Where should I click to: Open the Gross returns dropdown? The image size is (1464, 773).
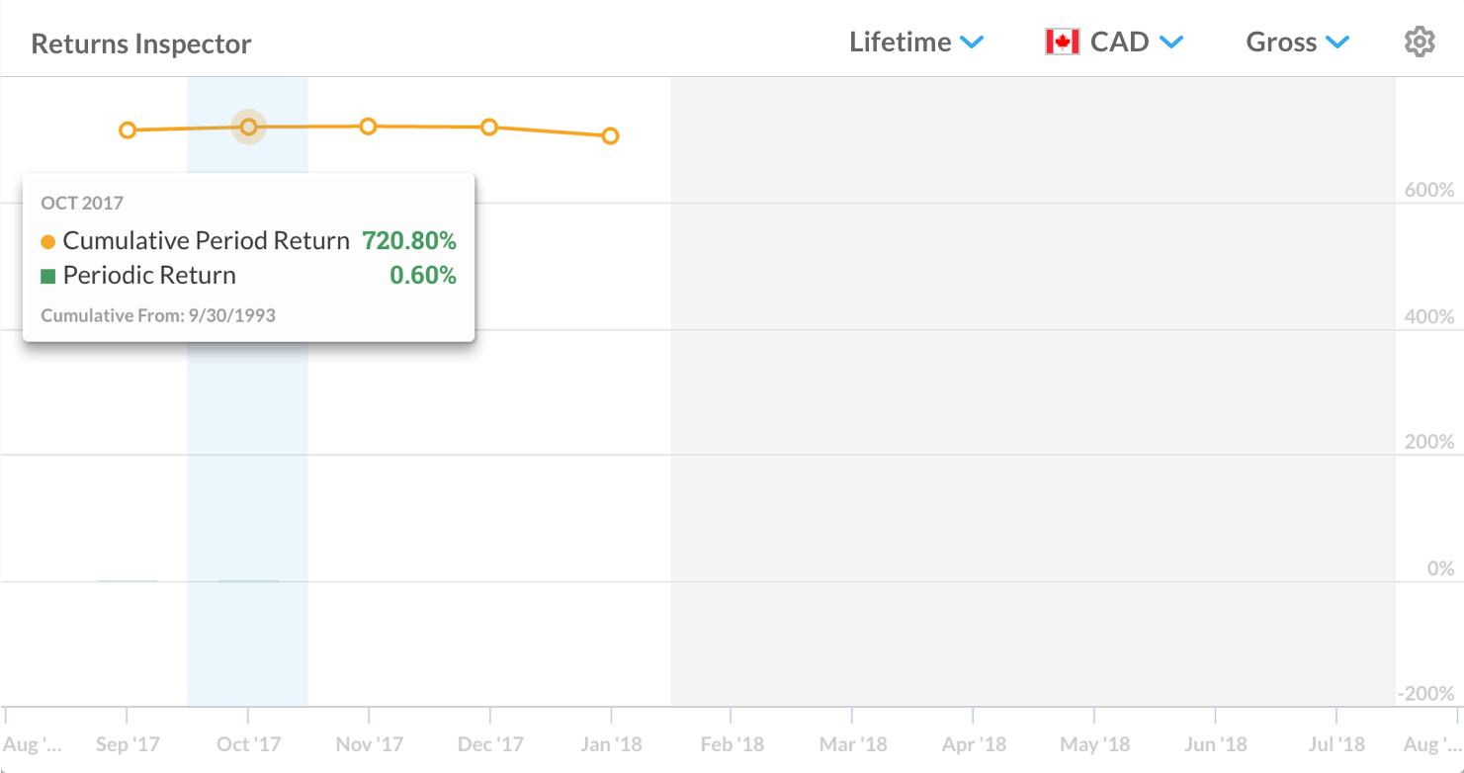(1297, 43)
